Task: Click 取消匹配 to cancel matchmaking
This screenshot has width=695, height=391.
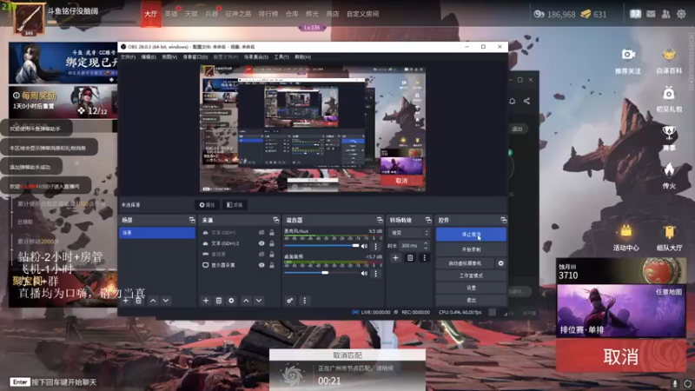Action: [x=347, y=355]
